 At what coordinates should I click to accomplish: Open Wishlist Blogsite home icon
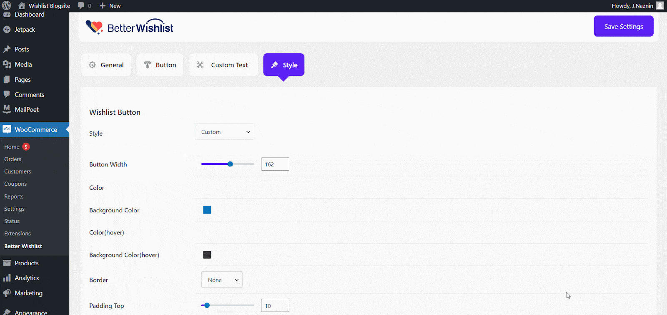click(22, 6)
